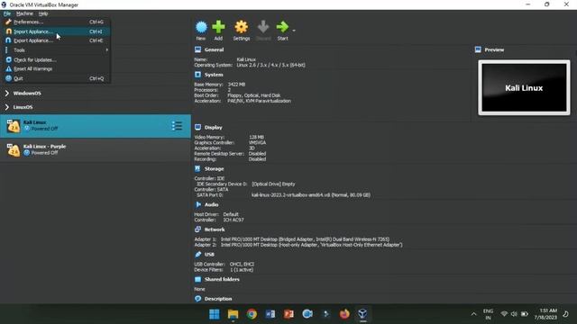The image size is (577, 324).
Task: Click the System section chip icon
Action: pyautogui.click(x=198, y=75)
